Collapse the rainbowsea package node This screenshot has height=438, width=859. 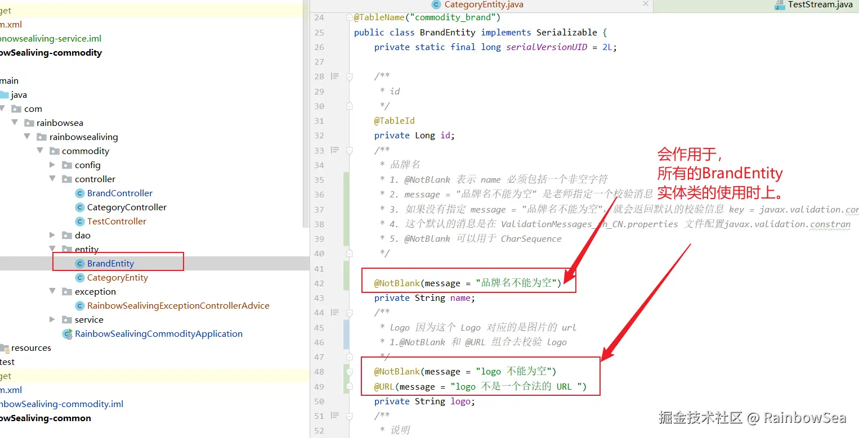pyautogui.click(x=15, y=123)
